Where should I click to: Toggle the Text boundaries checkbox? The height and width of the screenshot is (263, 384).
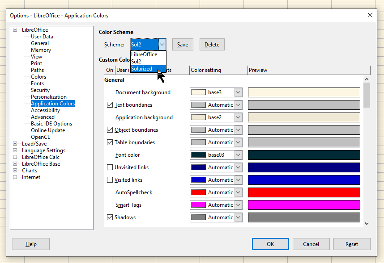(x=110, y=105)
